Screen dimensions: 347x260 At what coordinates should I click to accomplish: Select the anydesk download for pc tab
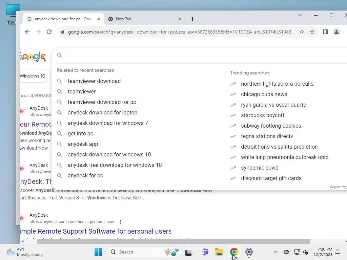tap(63, 19)
